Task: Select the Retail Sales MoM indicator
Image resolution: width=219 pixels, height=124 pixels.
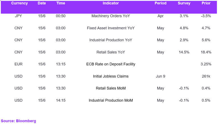Action: click(x=111, y=88)
